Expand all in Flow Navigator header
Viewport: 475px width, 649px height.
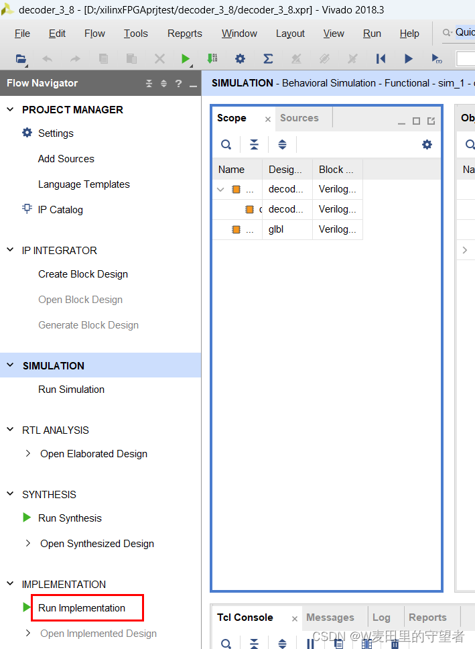(x=164, y=84)
